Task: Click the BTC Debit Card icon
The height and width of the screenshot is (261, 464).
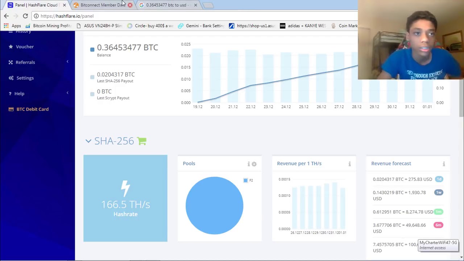Action: pyautogui.click(x=11, y=109)
